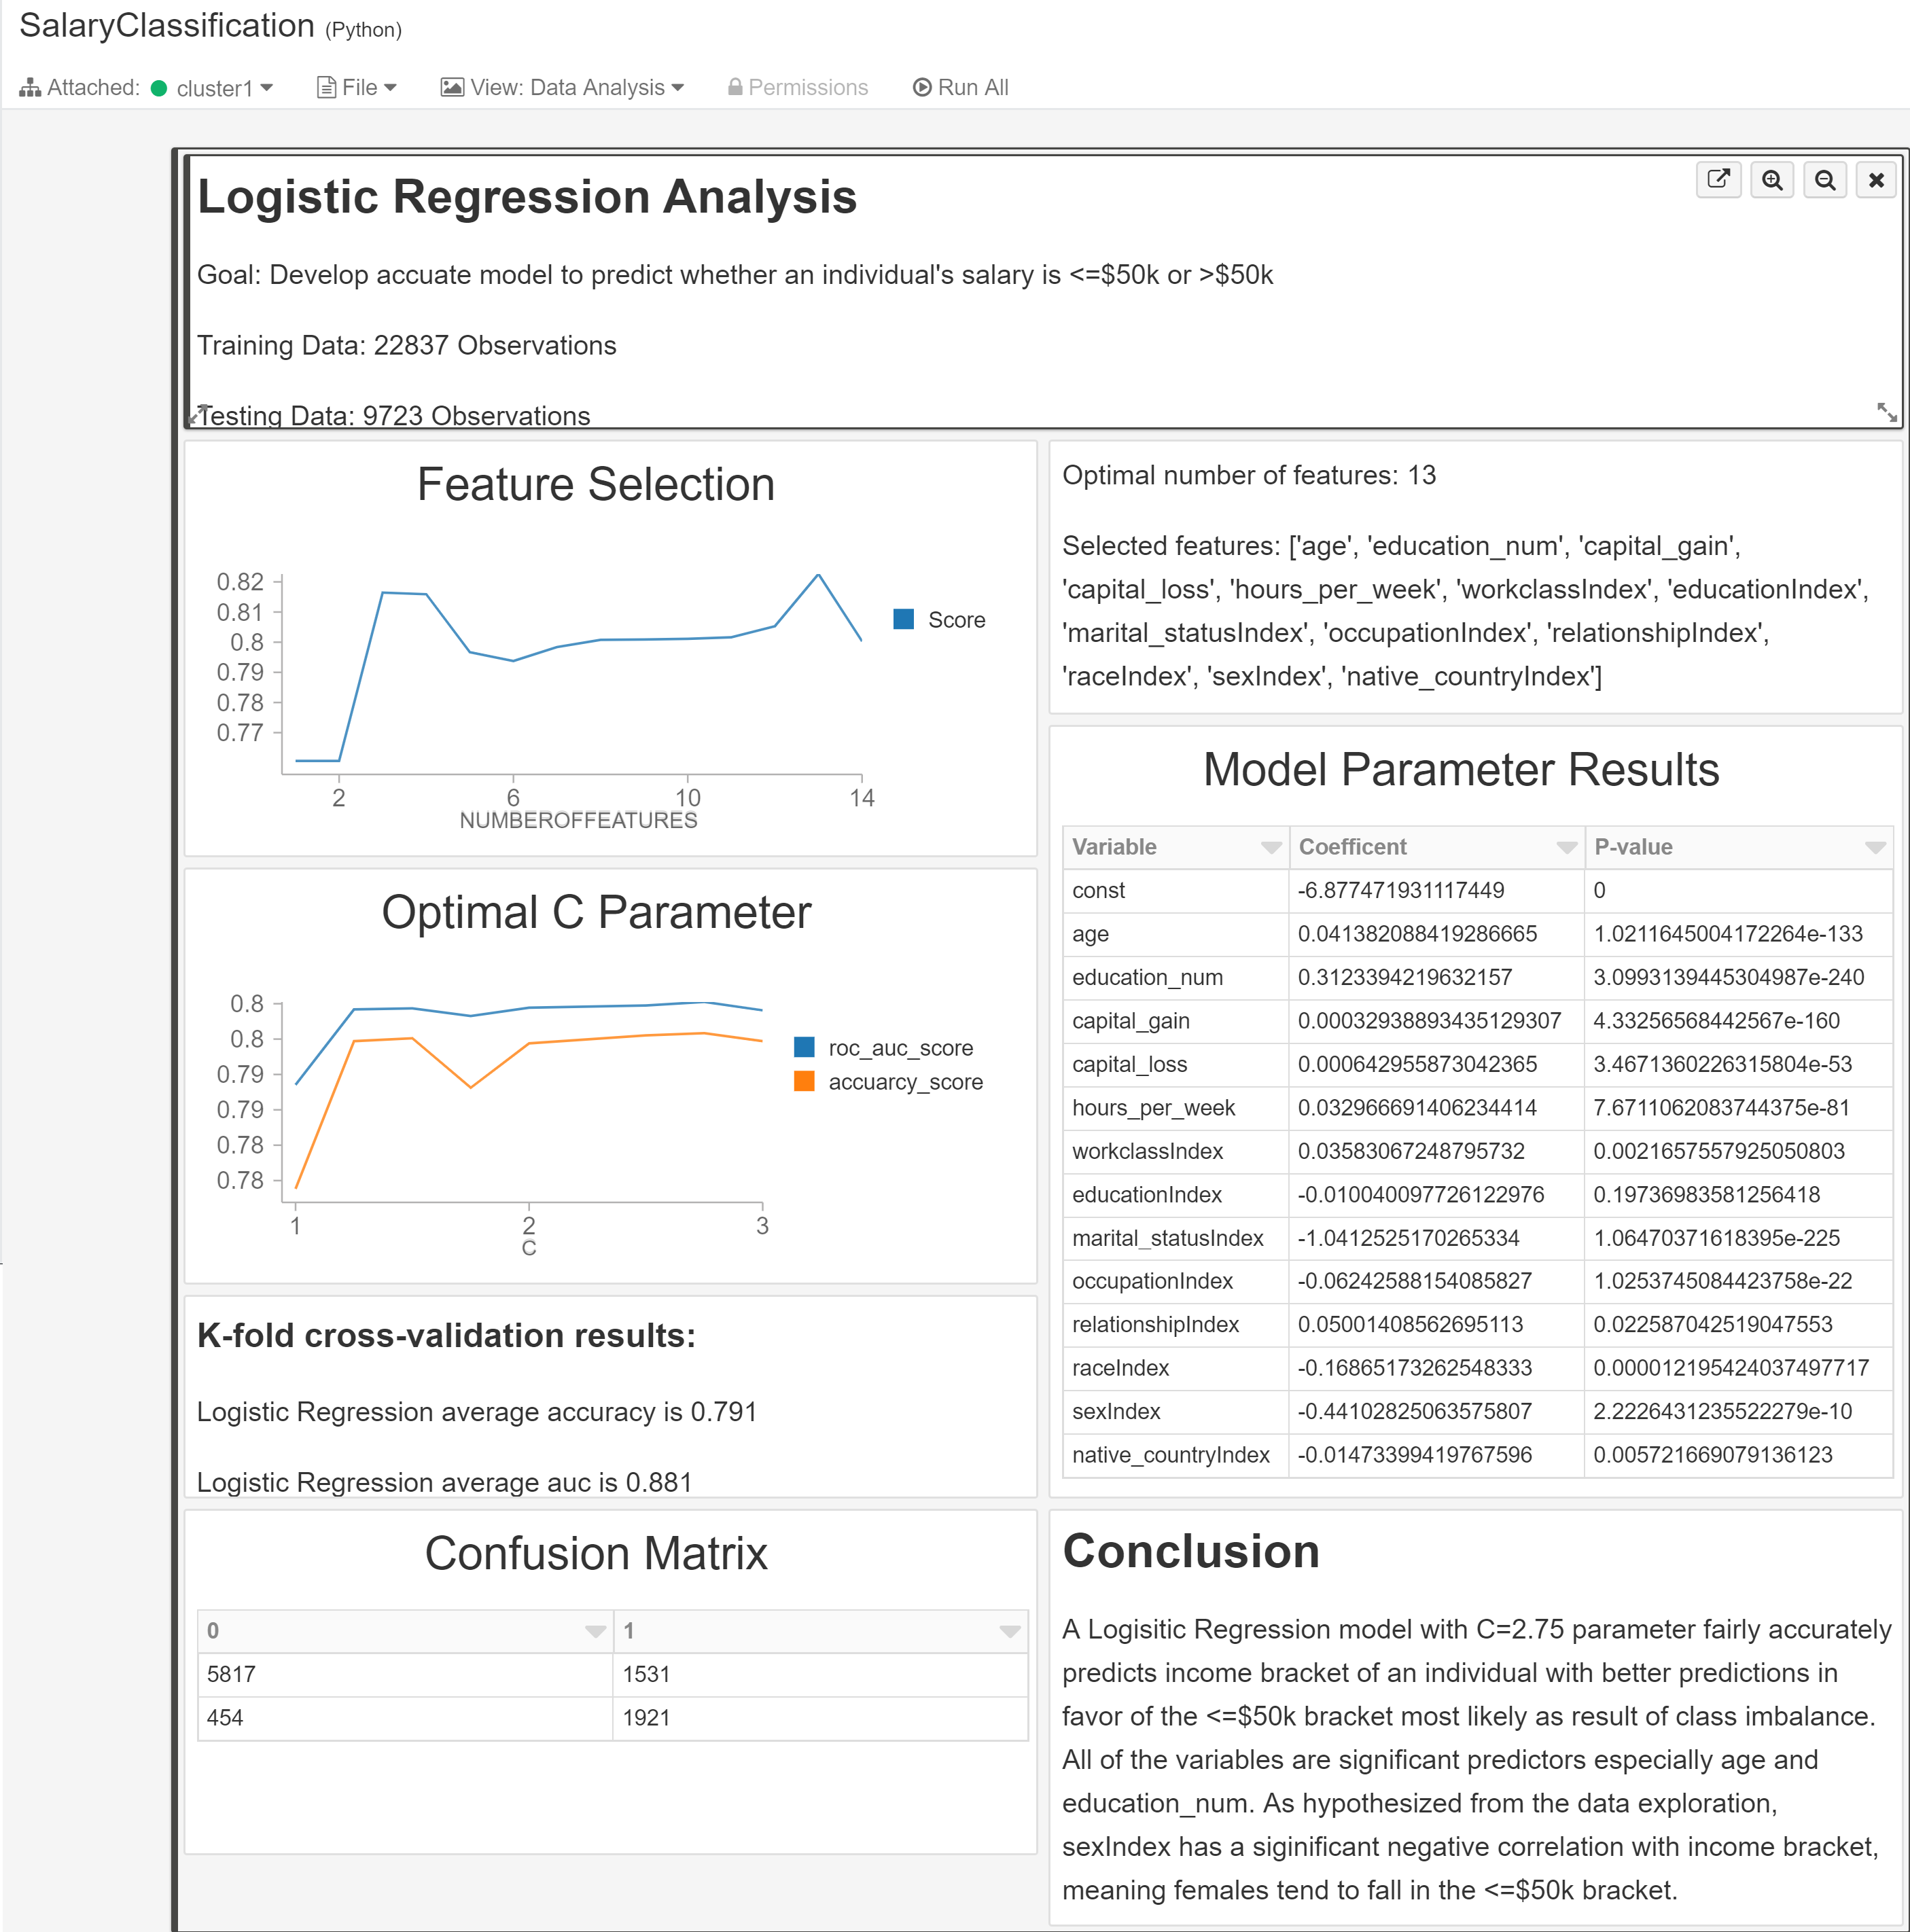Click Run All
Viewport: 1910px width, 1932px height.
(960, 88)
